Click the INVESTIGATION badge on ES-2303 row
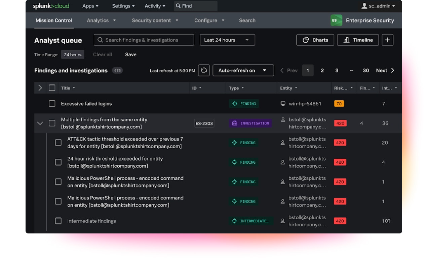Image resolution: width=427 pixels, height=271 pixels. (250, 123)
